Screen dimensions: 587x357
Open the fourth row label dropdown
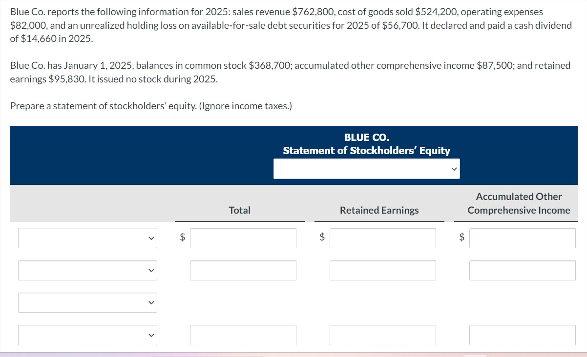(87, 335)
